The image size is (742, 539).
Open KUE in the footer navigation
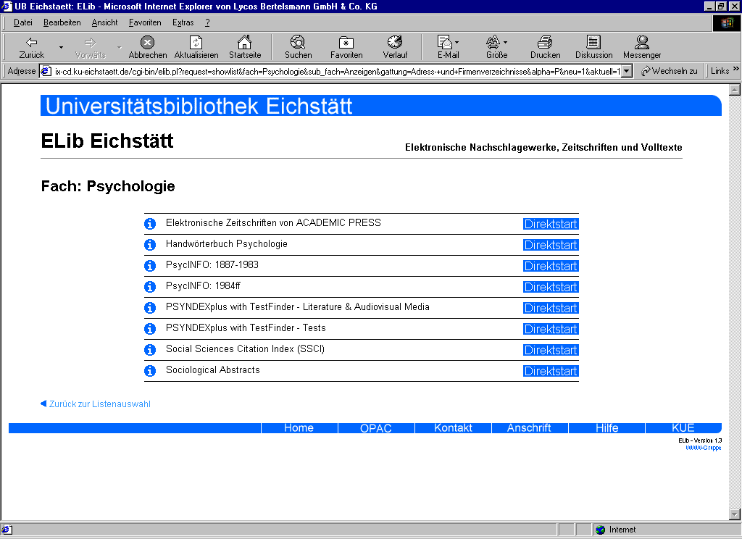point(683,427)
